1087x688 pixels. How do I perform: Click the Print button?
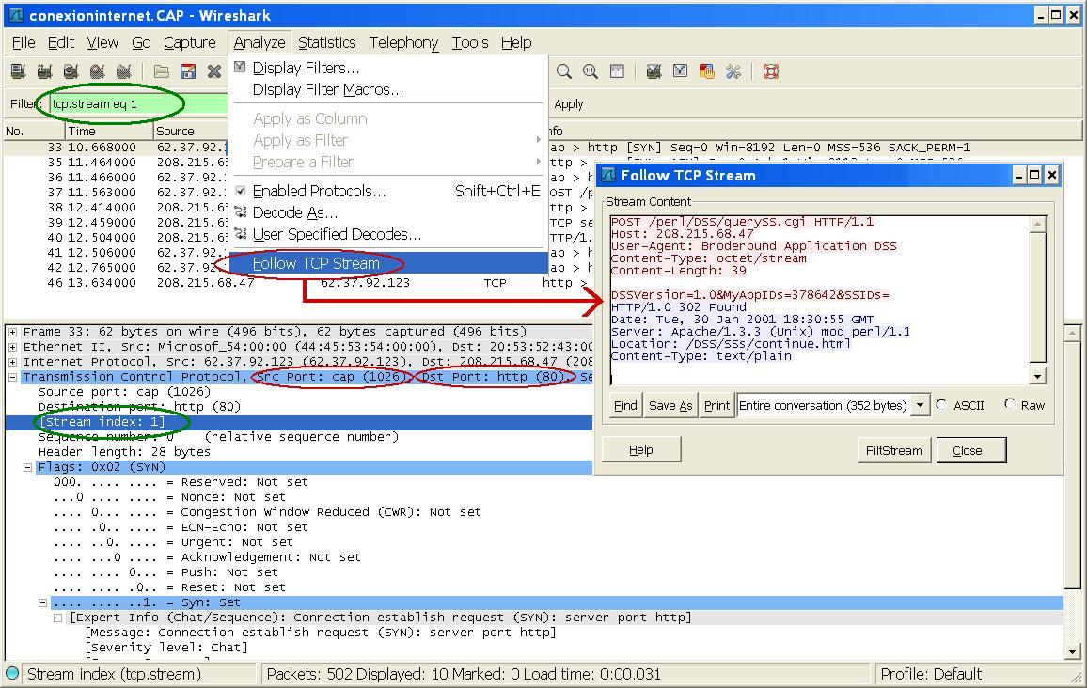717,405
